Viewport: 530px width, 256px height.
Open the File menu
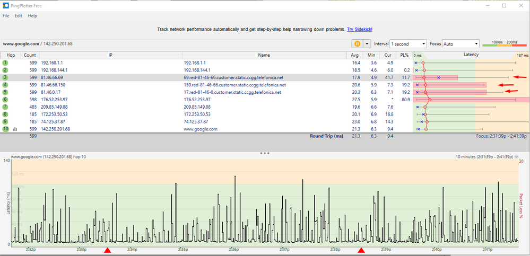[6, 16]
